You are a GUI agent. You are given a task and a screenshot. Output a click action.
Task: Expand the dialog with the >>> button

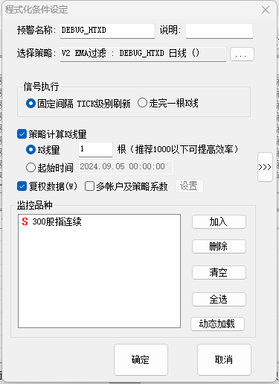(265, 167)
